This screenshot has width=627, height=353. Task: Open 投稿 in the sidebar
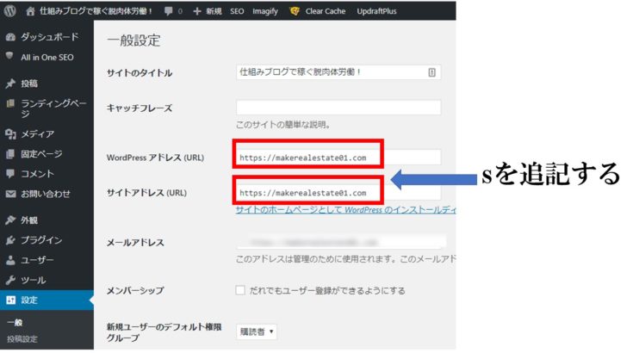[29, 84]
